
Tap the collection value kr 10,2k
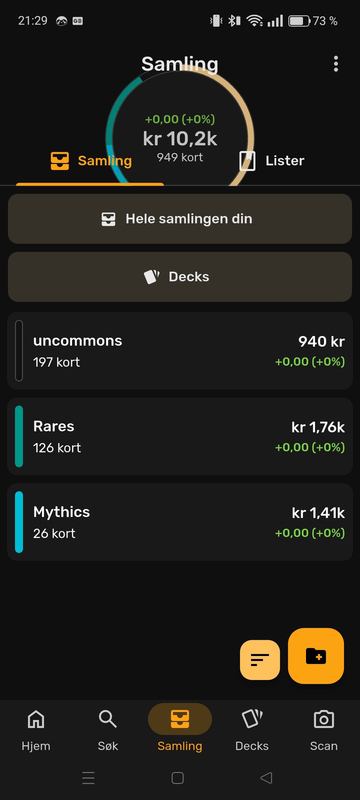180,138
